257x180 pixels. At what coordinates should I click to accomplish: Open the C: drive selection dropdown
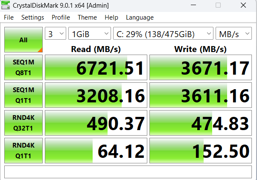click(x=163, y=34)
